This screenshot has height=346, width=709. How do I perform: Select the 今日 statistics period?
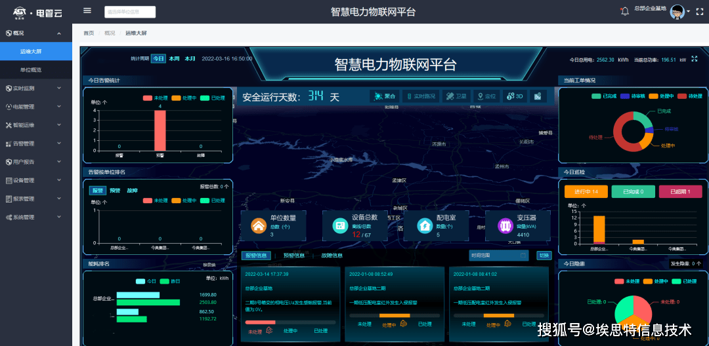(158, 58)
